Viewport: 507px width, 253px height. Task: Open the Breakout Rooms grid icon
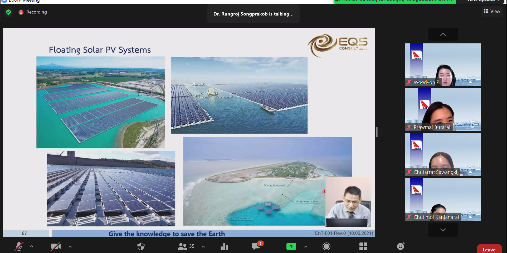click(x=363, y=246)
